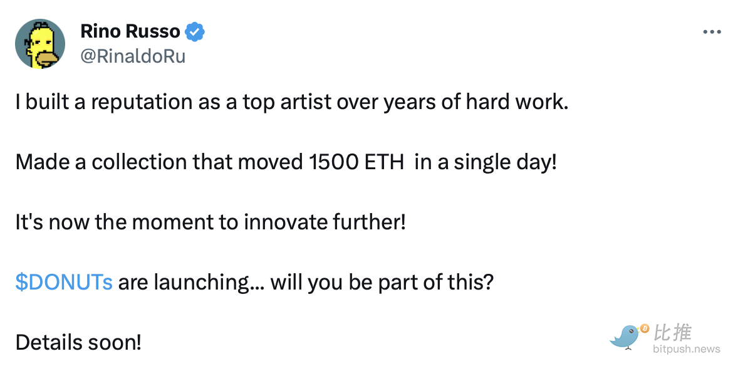Click the "Details soon!" closing line
The width and height of the screenshot is (733, 366).
point(78,343)
